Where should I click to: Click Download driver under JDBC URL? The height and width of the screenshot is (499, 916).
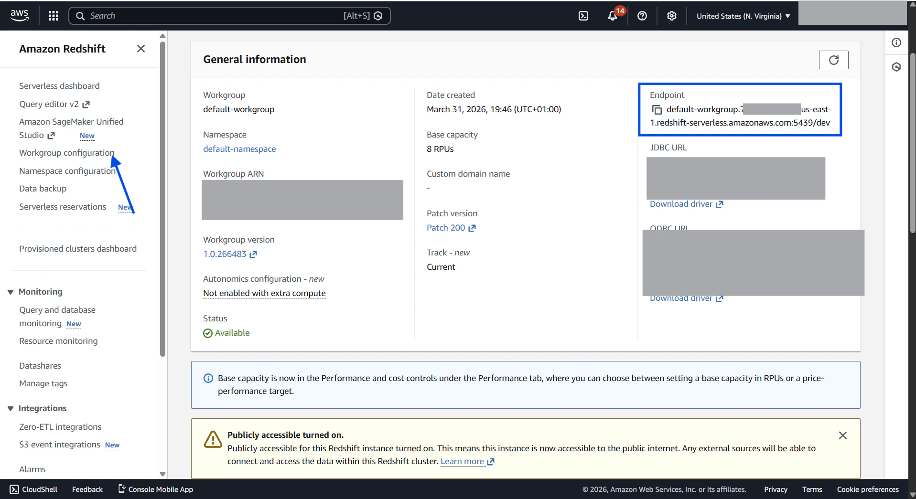[x=686, y=204]
